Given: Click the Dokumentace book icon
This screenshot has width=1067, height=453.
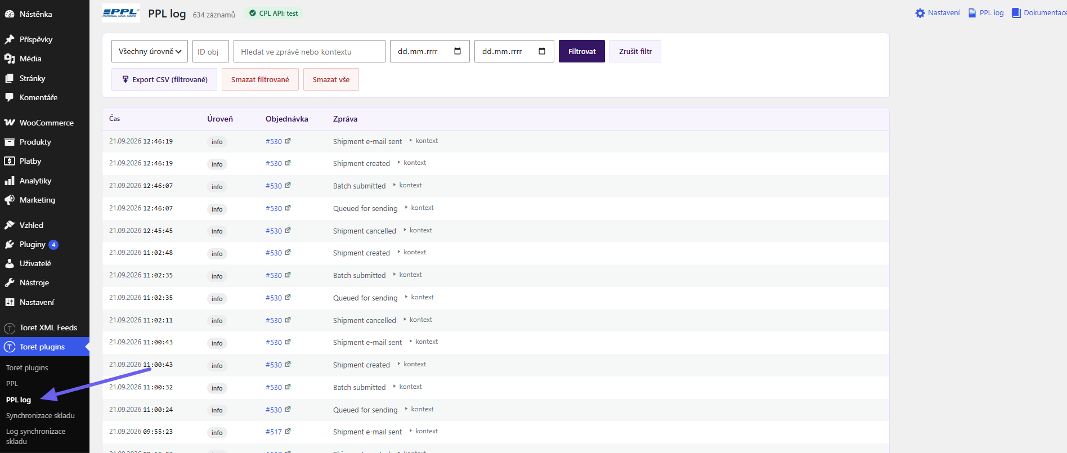Looking at the screenshot, I should click(1016, 13).
